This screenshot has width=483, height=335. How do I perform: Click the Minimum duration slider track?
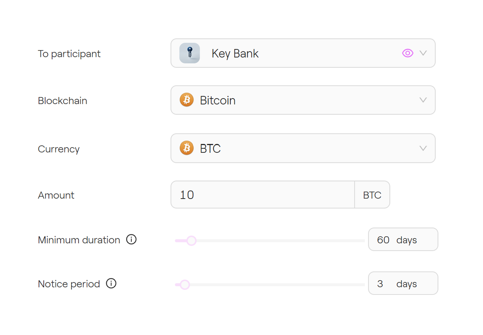pos(279,241)
